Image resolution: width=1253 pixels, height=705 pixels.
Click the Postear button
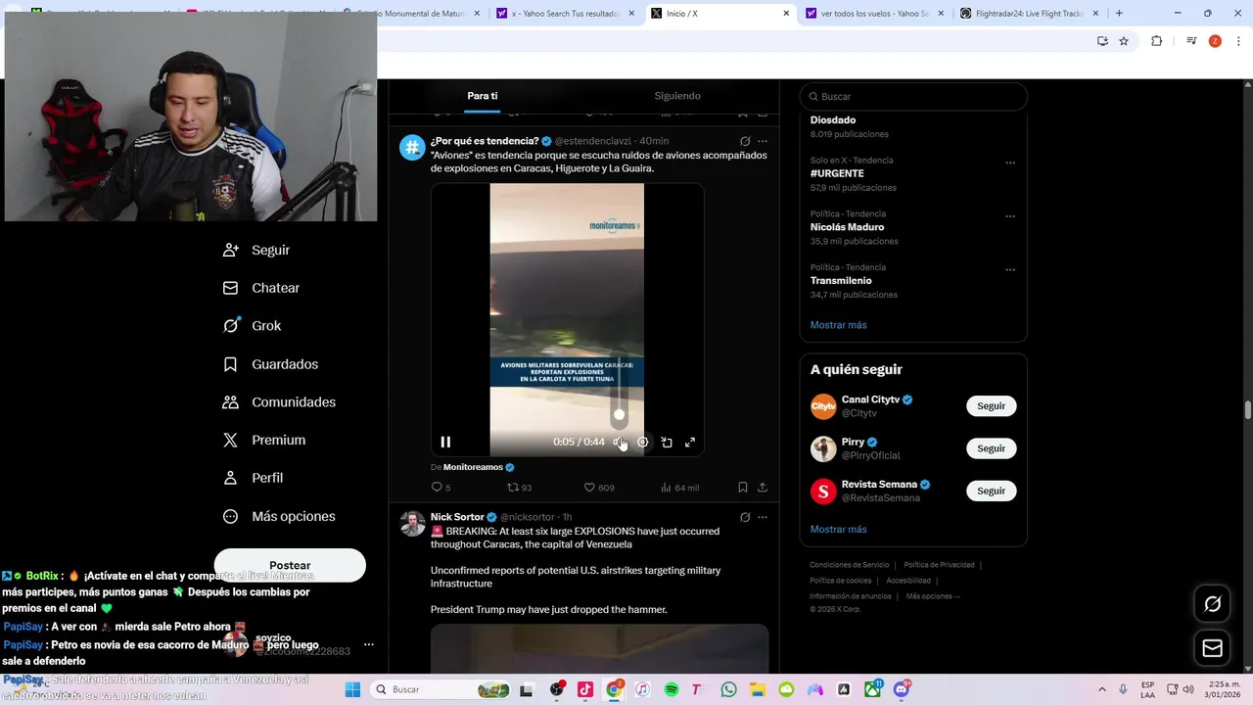click(290, 565)
